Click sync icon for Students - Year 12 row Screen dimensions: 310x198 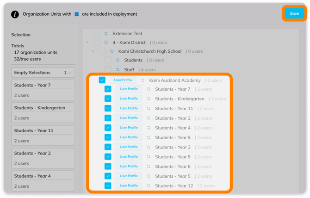[149, 186]
